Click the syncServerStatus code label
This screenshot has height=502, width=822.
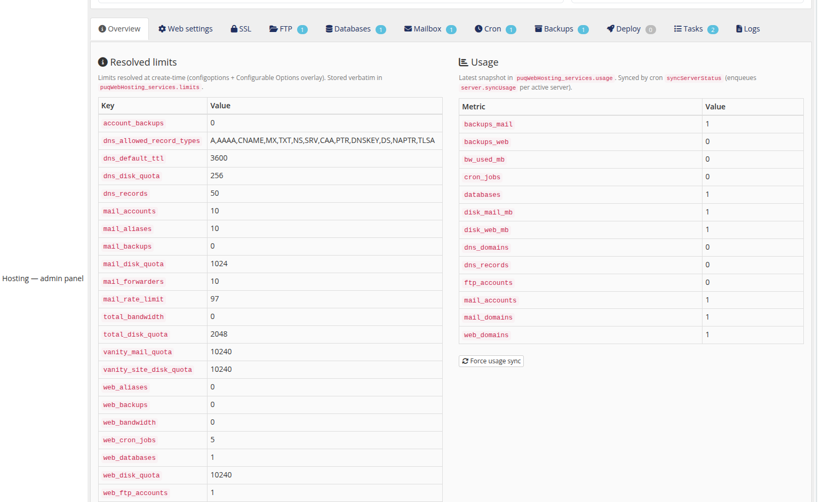click(x=693, y=78)
